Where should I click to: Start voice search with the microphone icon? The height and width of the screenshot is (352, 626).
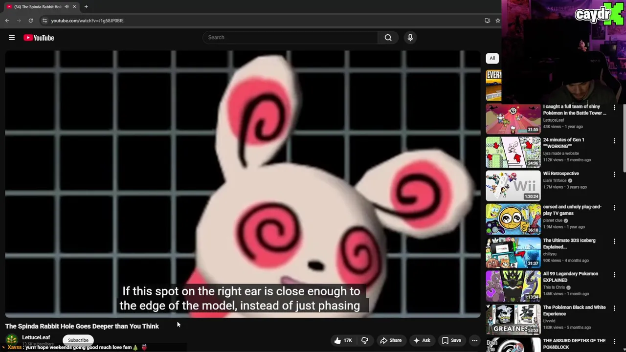click(410, 38)
